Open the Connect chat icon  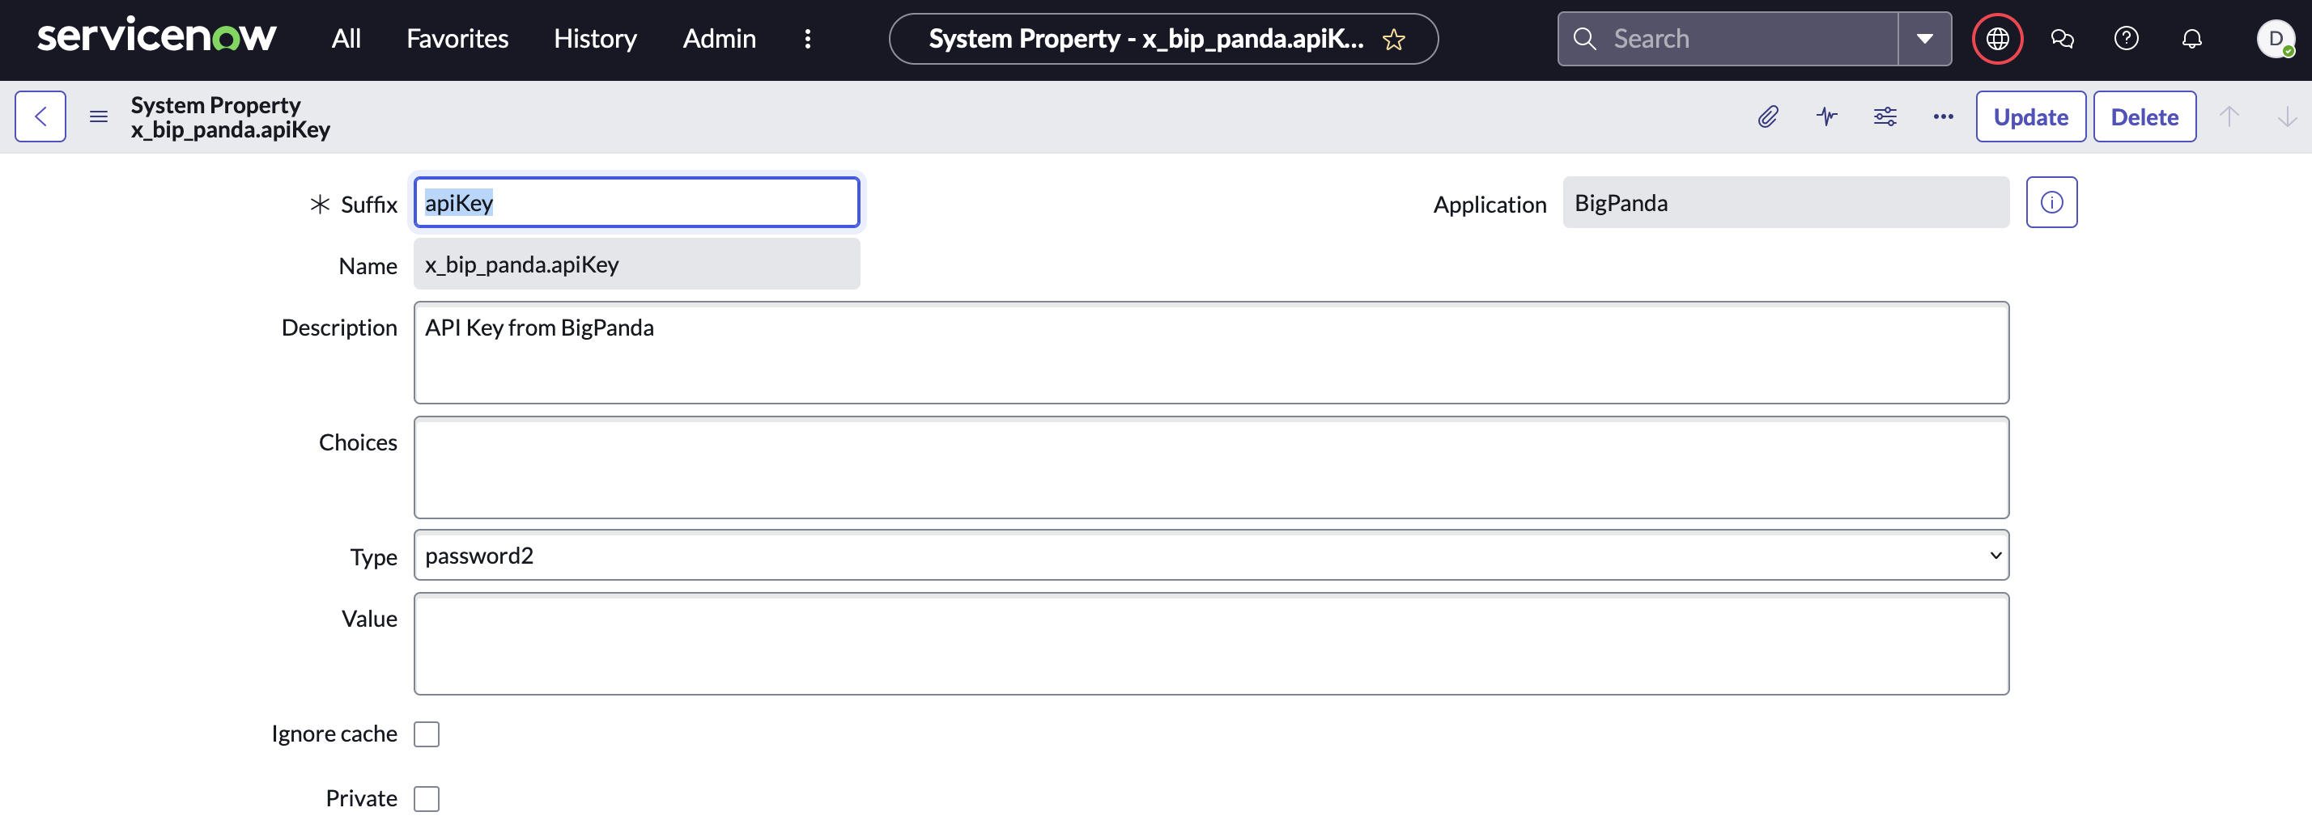(x=2063, y=39)
